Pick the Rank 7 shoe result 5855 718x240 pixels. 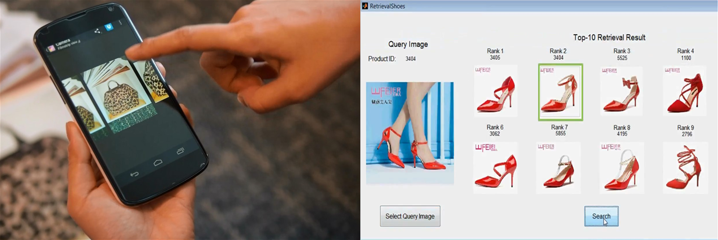tap(559, 167)
